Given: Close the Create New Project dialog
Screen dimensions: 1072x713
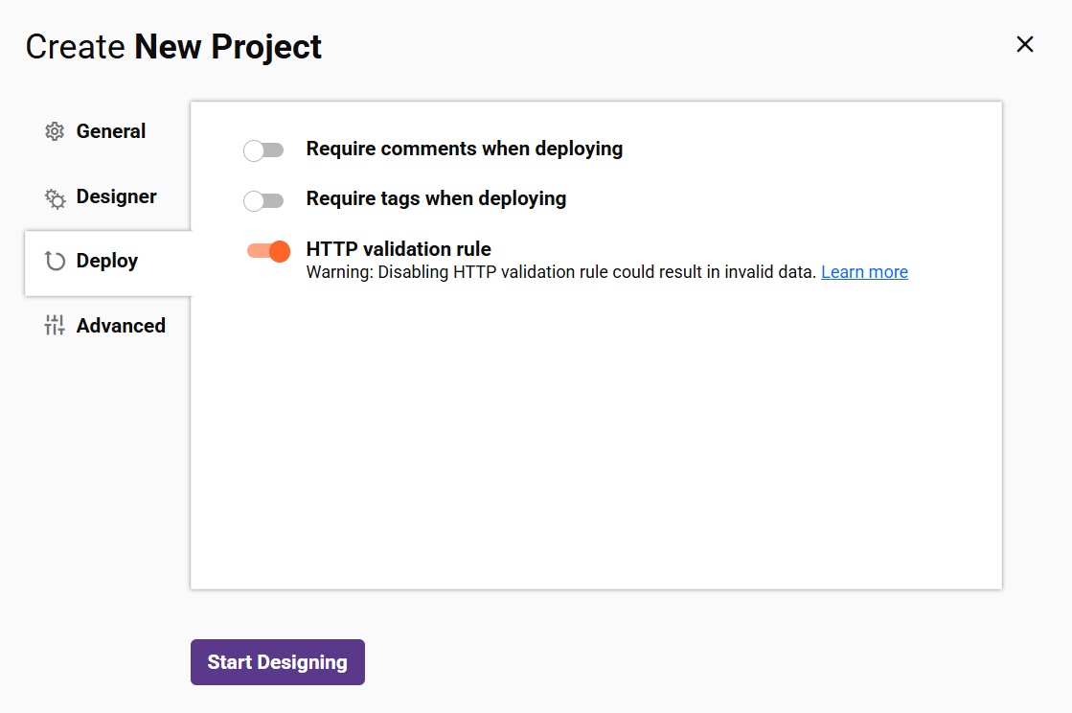Looking at the screenshot, I should [x=1025, y=44].
